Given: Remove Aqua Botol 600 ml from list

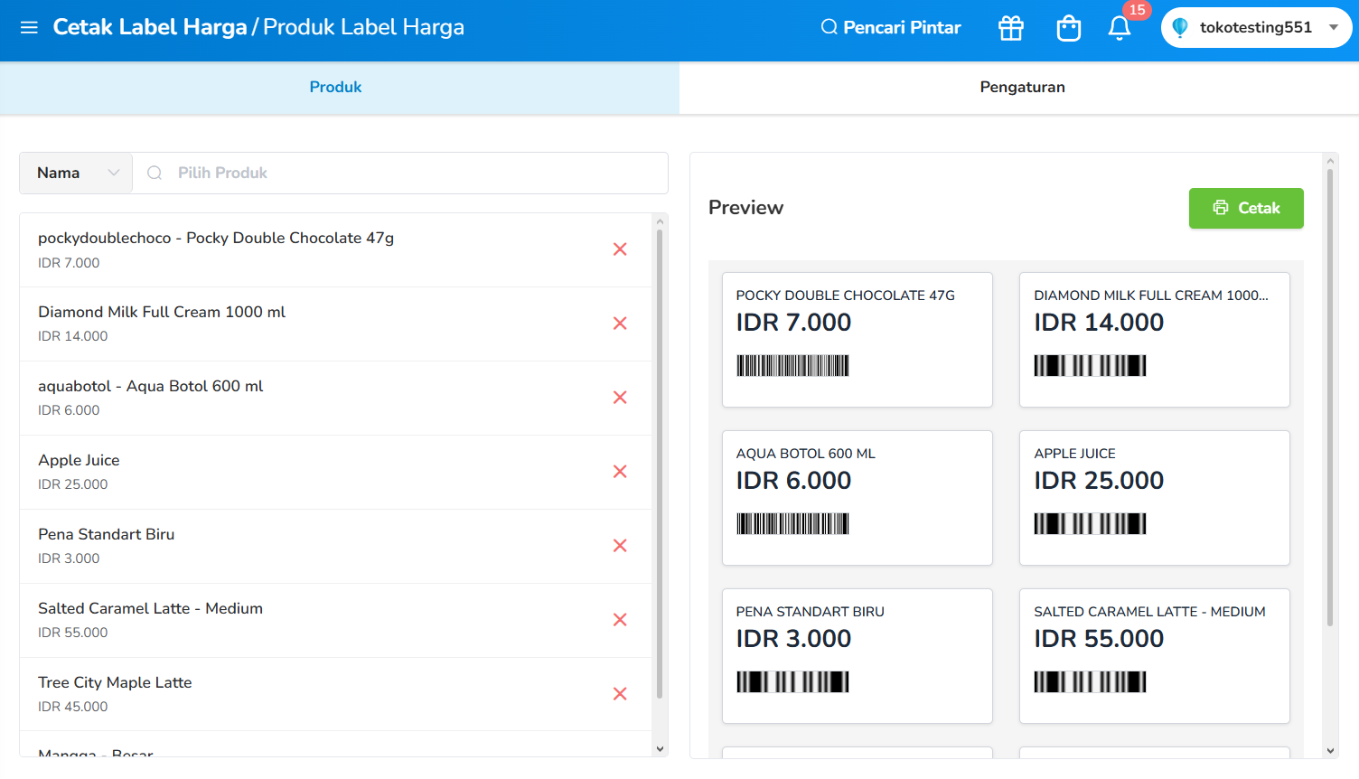Looking at the screenshot, I should [620, 398].
